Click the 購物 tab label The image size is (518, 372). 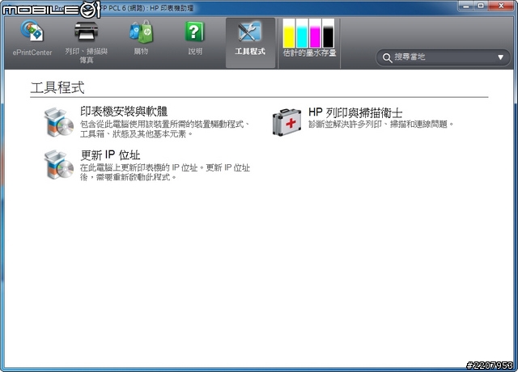coord(141,52)
